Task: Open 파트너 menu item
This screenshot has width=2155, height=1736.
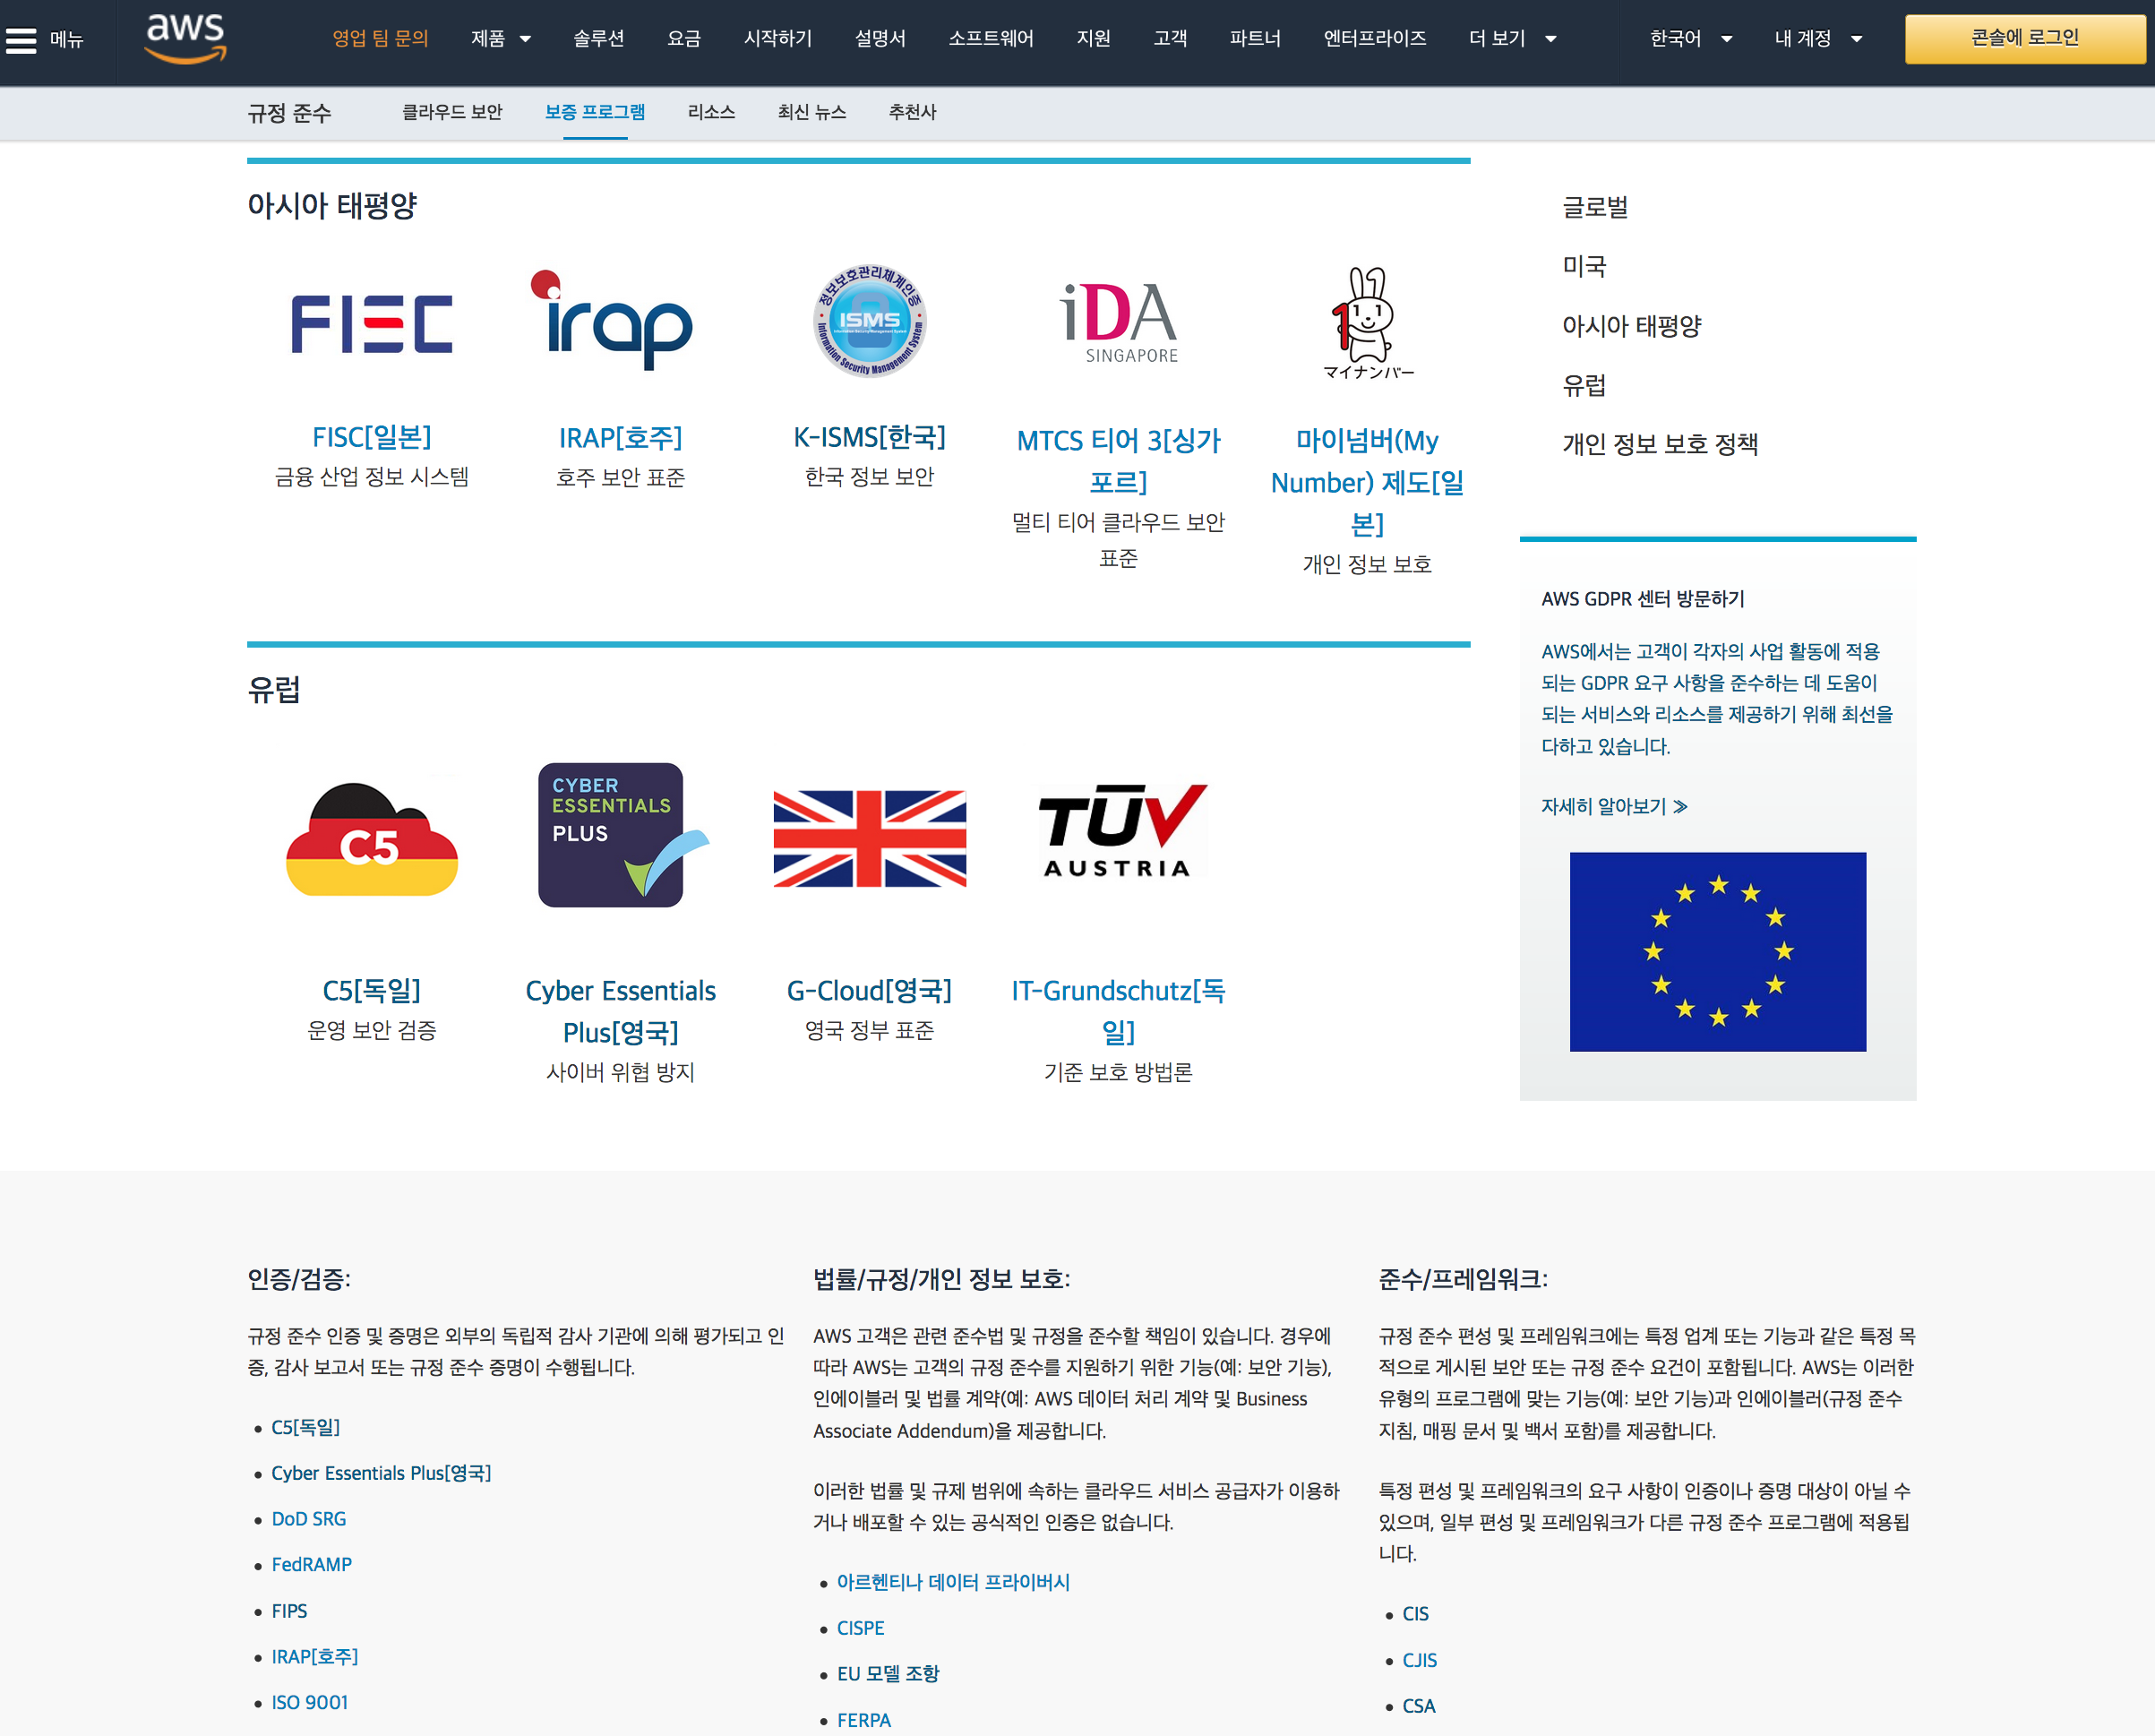Action: click(x=1255, y=39)
